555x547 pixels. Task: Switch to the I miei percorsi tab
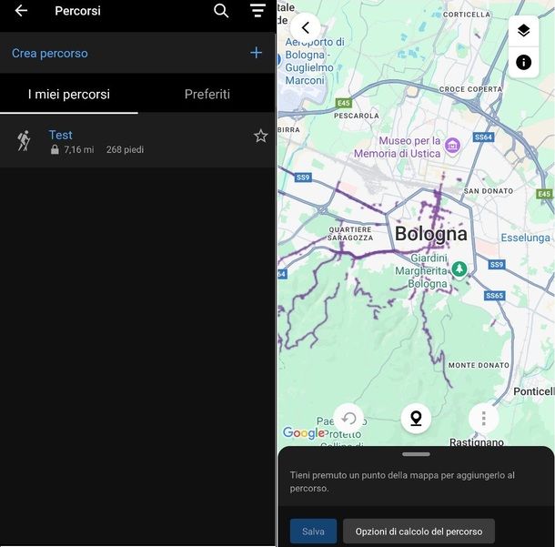click(69, 94)
